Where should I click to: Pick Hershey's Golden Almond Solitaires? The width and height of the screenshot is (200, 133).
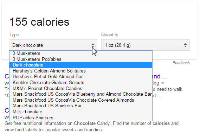coord(81,71)
